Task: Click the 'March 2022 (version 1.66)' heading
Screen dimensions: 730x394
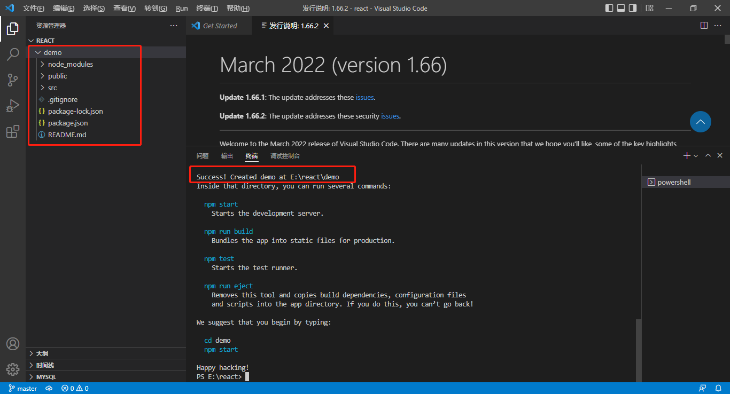Action: point(333,65)
